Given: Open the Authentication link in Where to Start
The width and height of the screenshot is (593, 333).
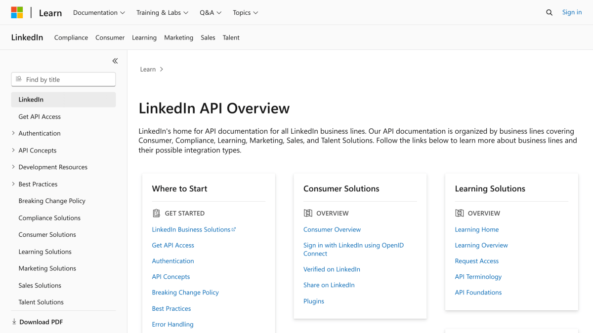Looking at the screenshot, I should (173, 261).
